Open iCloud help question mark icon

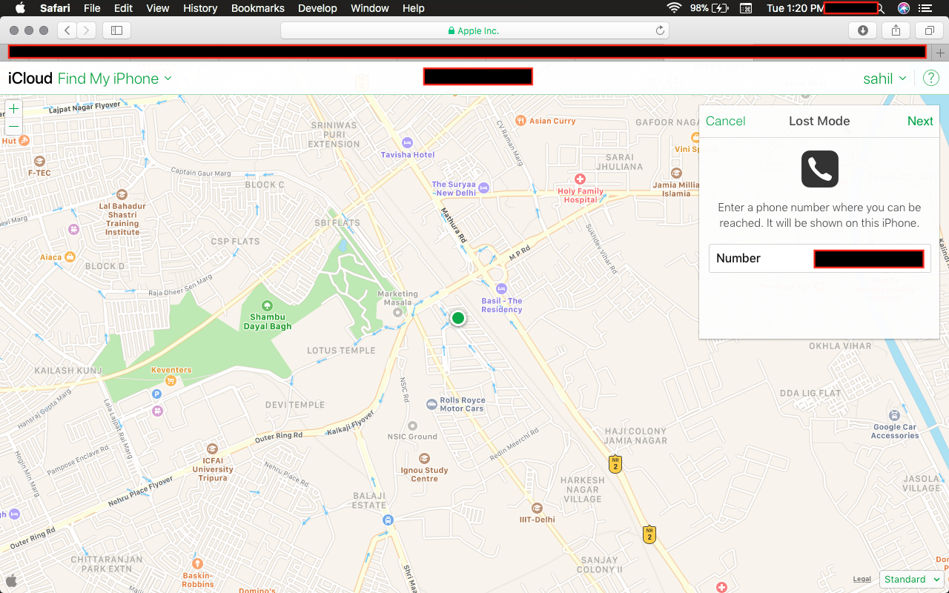coord(931,78)
